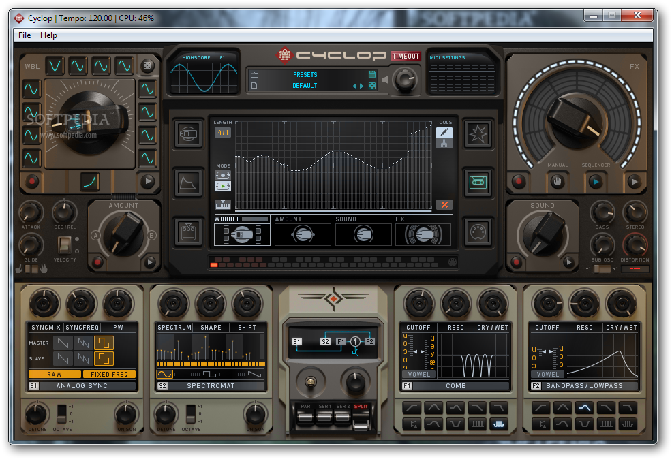
Task: Toggle the FIXED FREQ button
Action: (x=109, y=375)
